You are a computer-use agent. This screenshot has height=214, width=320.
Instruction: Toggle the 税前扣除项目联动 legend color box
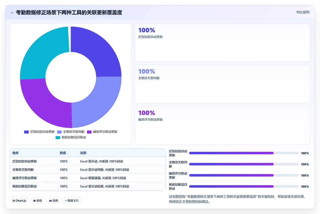click(58, 137)
